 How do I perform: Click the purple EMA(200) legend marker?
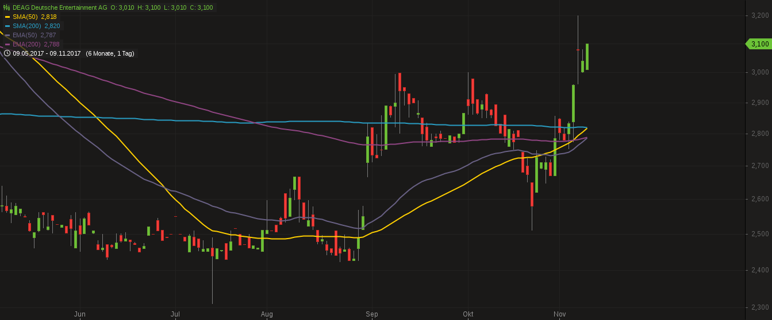point(7,44)
